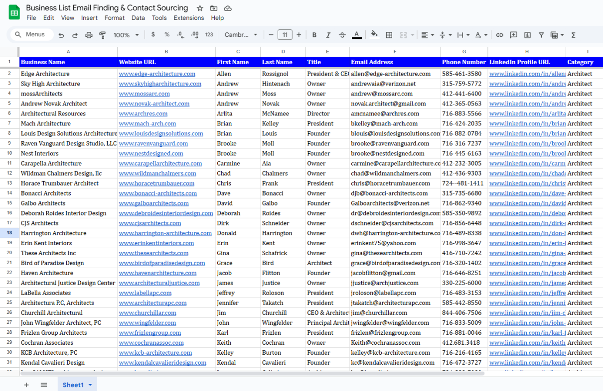Image resolution: width=603 pixels, height=391 pixels.
Task: Open the table views dropdown
Action: coord(557,35)
